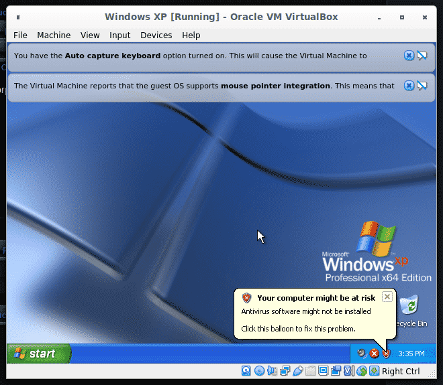
Task: Suppress future mouse pointer integration messages
Action: 422,86
